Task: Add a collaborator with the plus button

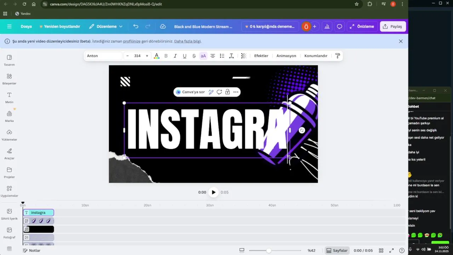Action: (x=314, y=27)
